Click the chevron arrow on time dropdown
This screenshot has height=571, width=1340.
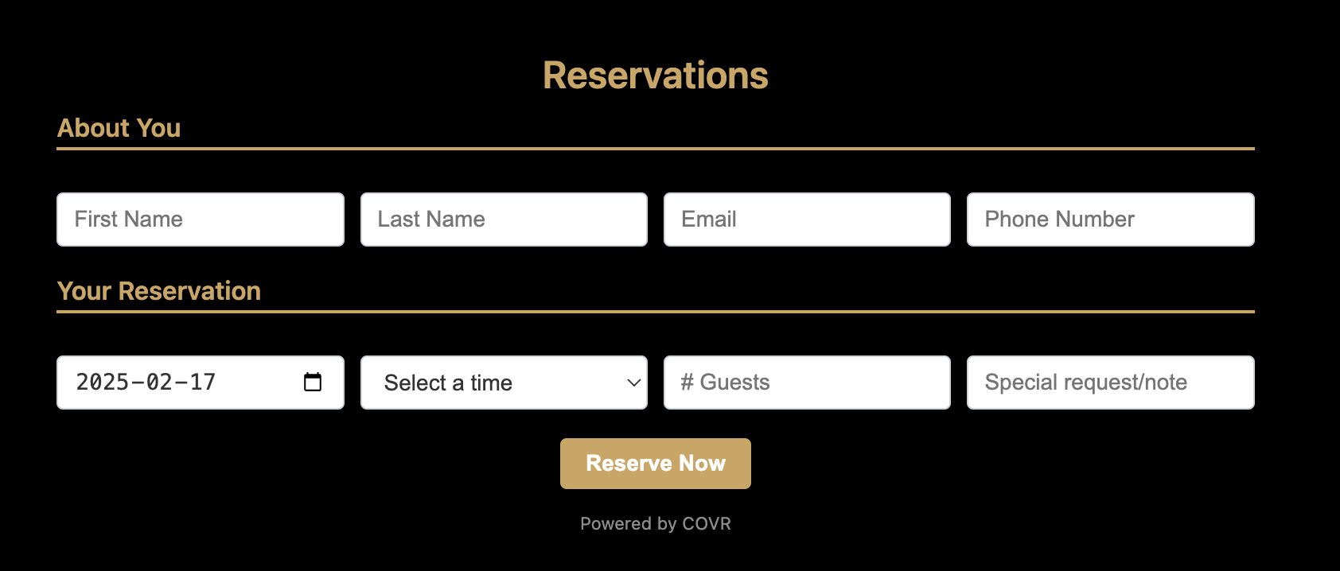(633, 383)
